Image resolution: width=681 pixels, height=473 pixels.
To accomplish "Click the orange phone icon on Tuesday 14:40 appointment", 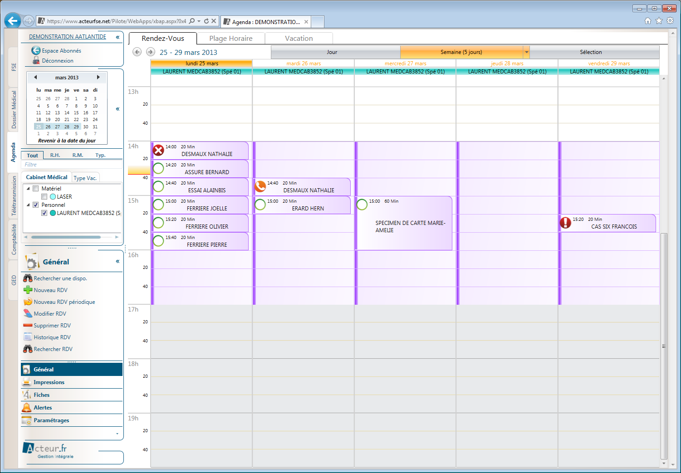I will click(260, 186).
